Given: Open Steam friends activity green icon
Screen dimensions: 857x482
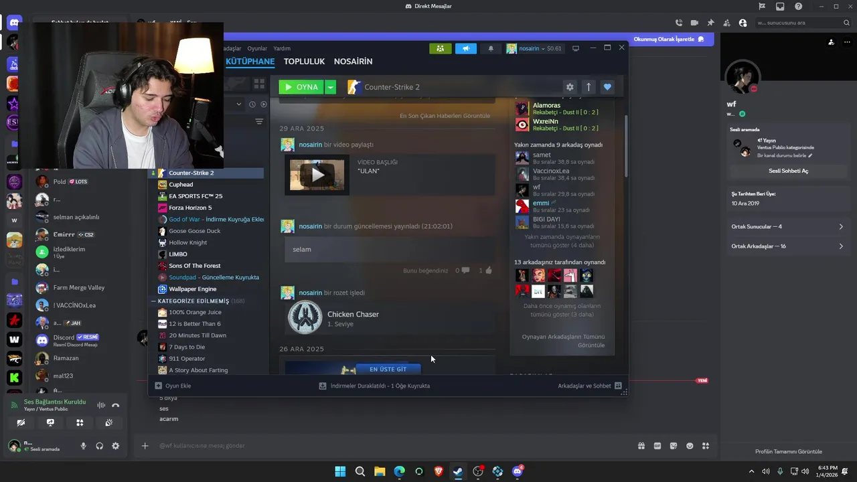Looking at the screenshot, I should pyautogui.click(x=440, y=48).
